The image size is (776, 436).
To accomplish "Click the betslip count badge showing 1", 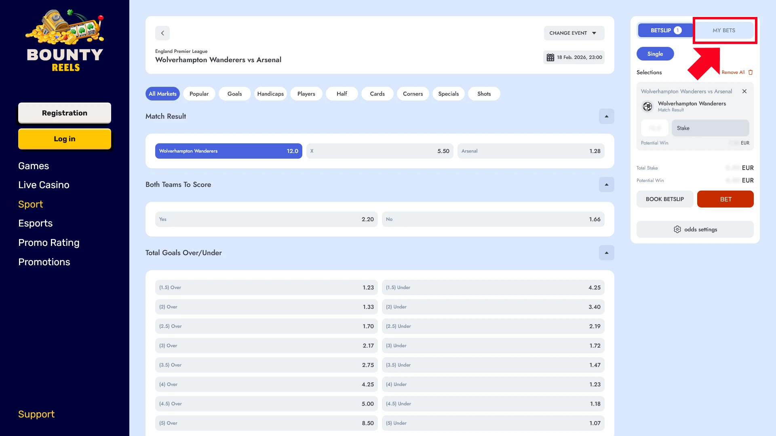I will coord(678,30).
